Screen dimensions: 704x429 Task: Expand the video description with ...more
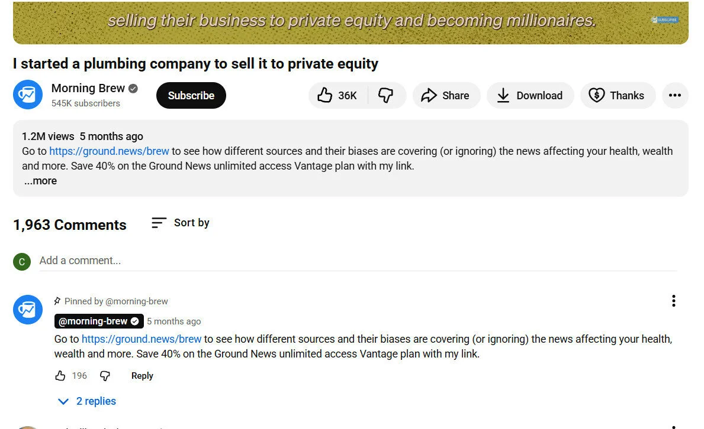click(40, 180)
